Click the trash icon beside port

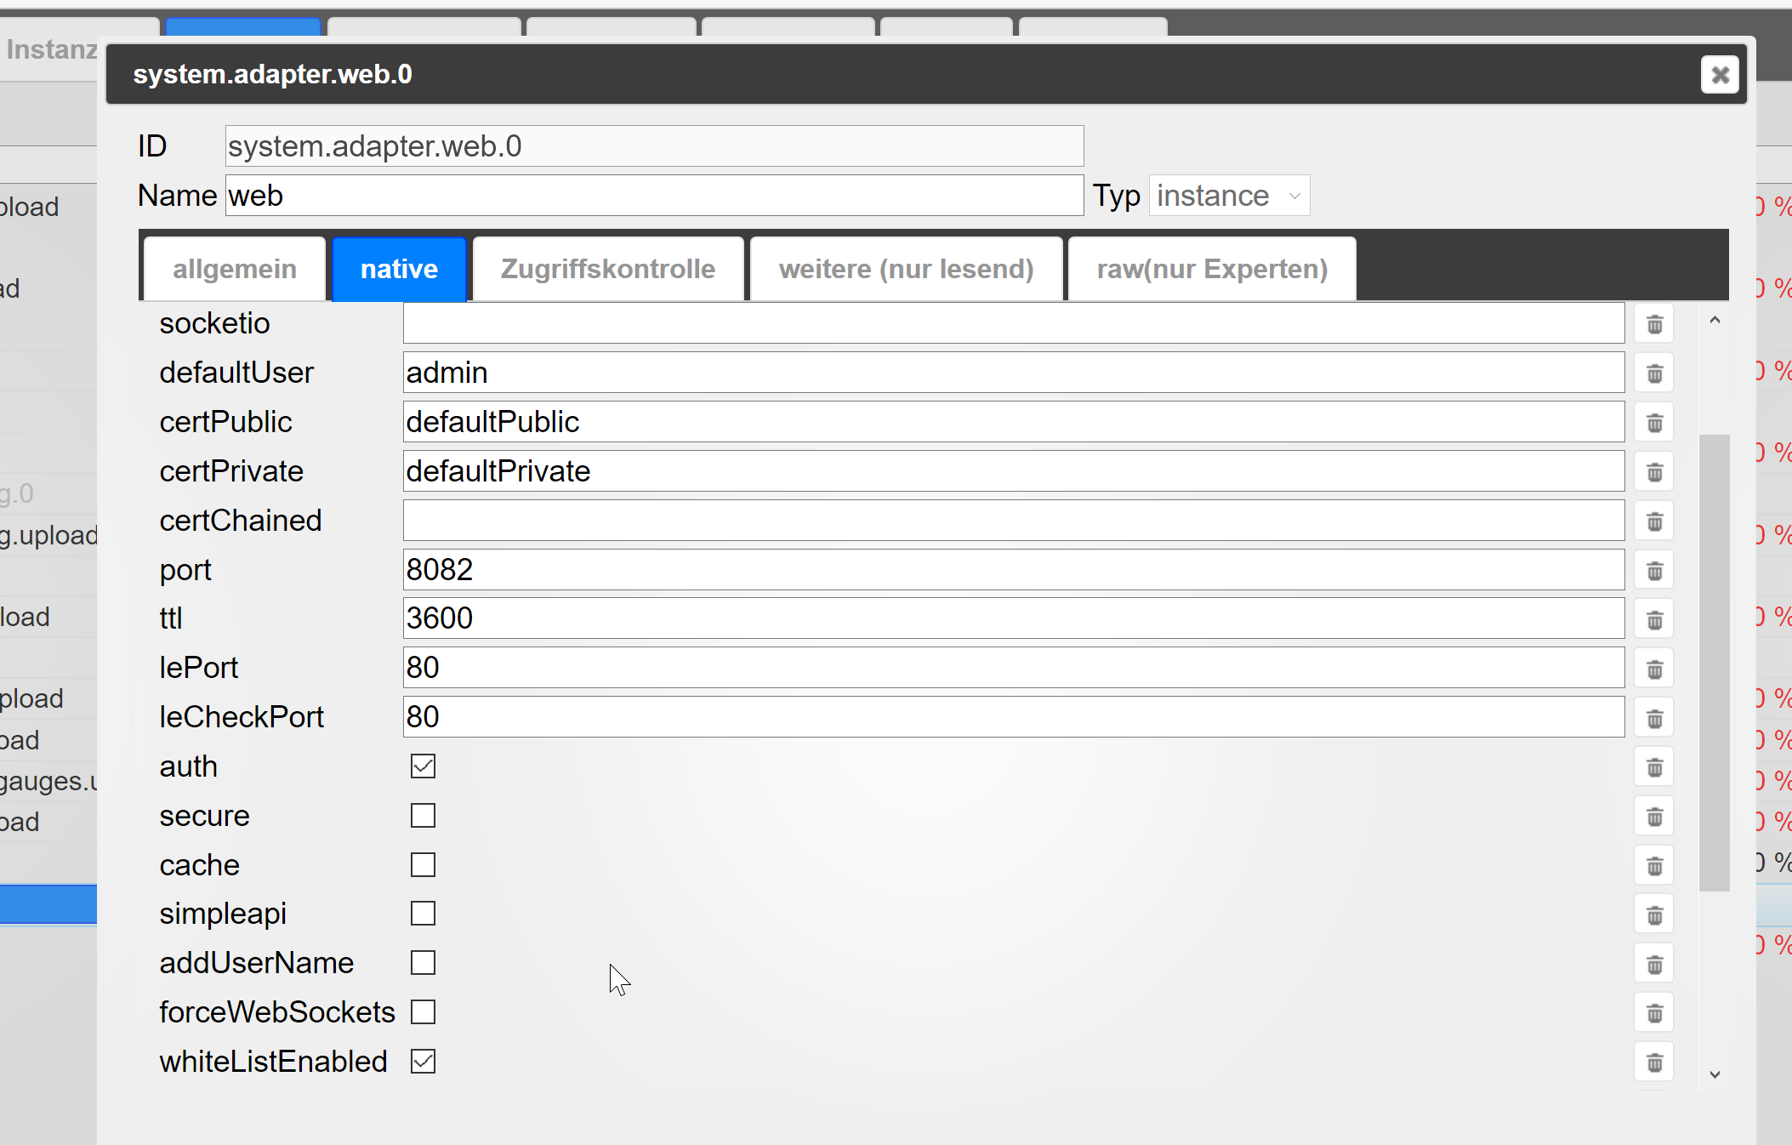pyautogui.click(x=1654, y=571)
